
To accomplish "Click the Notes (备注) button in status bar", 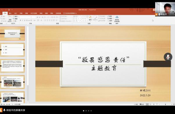I will 136,104.
